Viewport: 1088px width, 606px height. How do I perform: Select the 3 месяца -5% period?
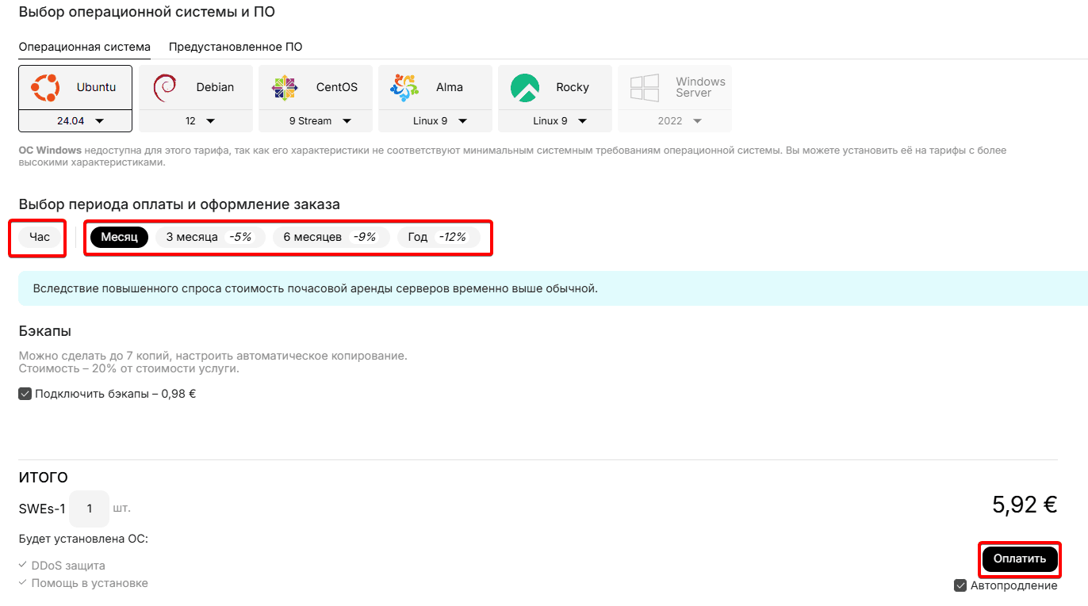coord(209,237)
